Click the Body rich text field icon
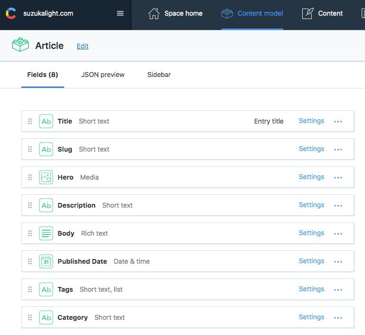 (46, 233)
